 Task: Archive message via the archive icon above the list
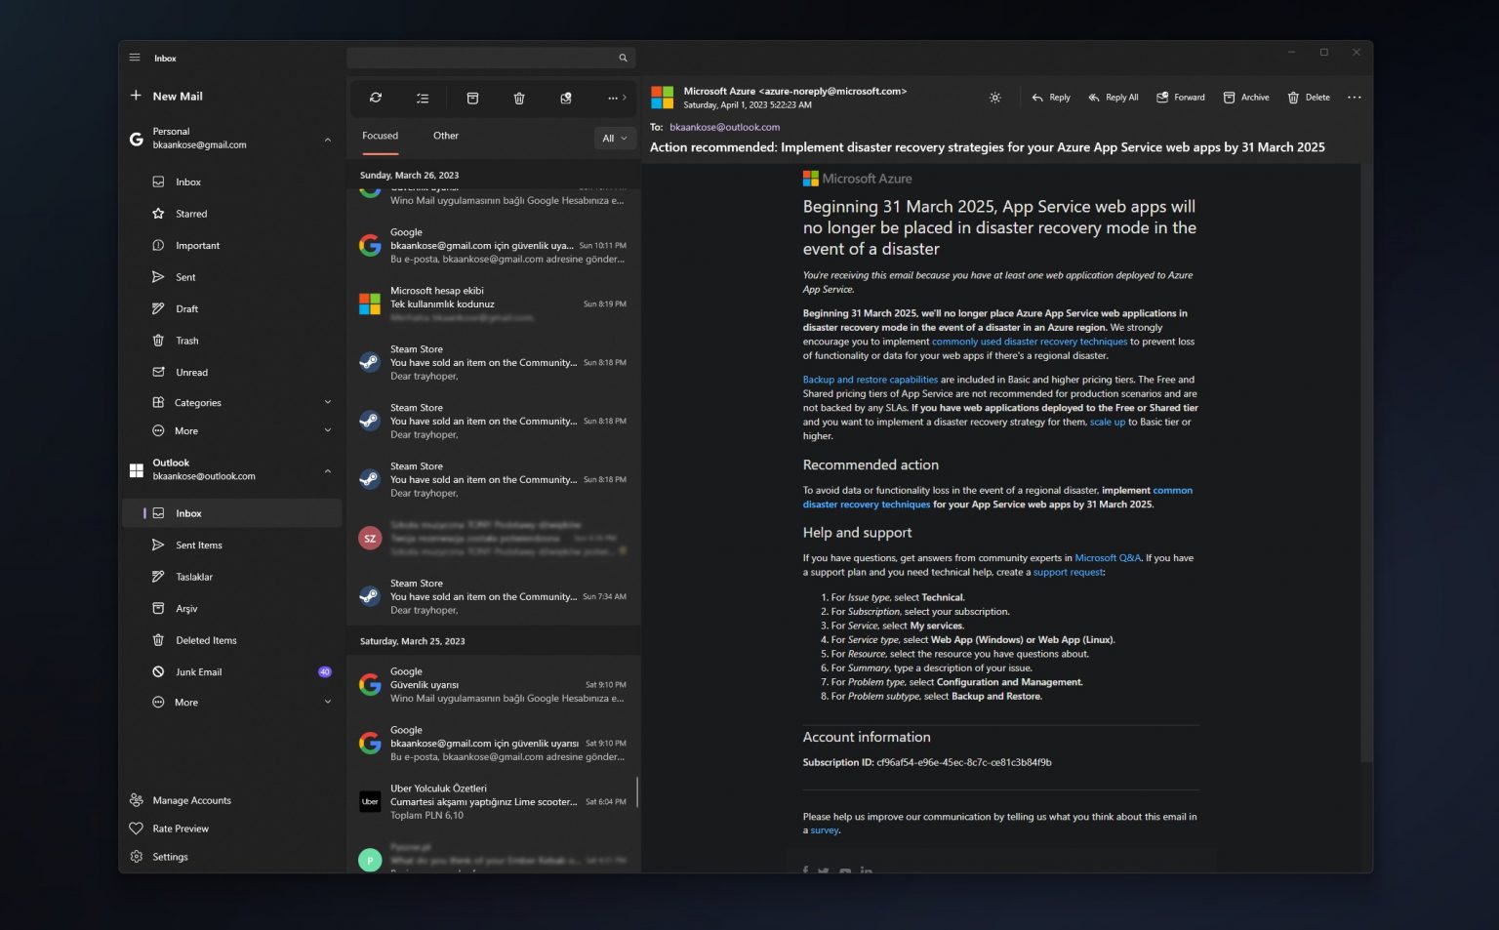tap(472, 98)
